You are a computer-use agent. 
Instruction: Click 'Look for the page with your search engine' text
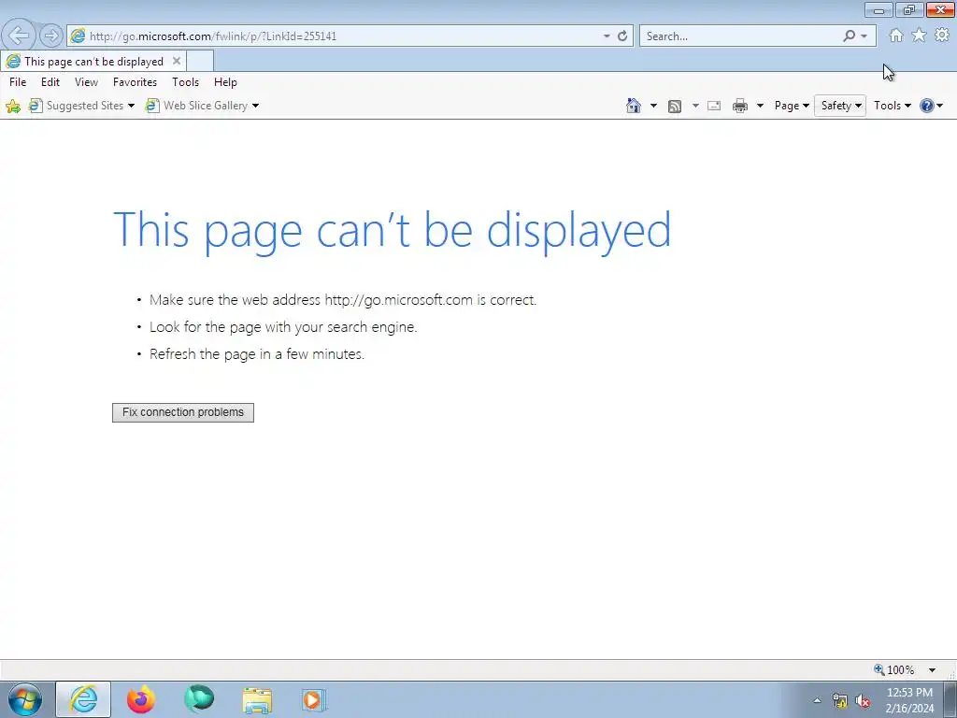(x=283, y=327)
